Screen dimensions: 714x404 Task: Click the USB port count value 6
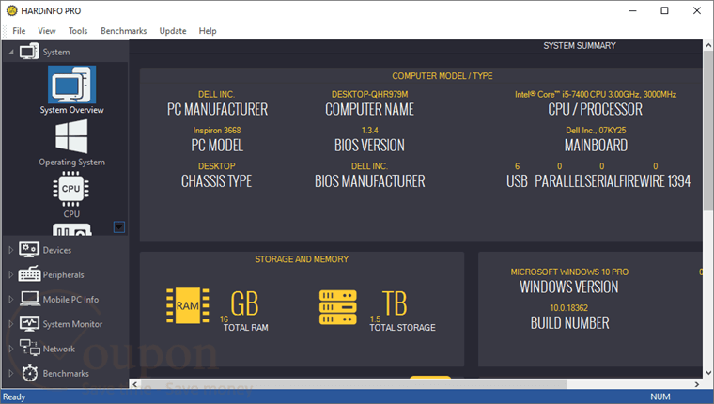[517, 166]
